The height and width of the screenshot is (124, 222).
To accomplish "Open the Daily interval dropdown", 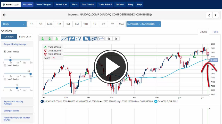I will click(14, 24).
